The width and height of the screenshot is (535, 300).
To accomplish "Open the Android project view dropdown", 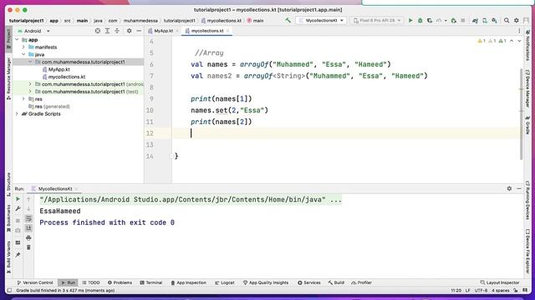I will (x=33, y=31).
